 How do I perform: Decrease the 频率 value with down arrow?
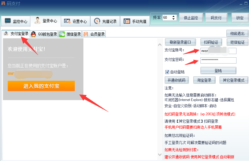pos(174,19)
